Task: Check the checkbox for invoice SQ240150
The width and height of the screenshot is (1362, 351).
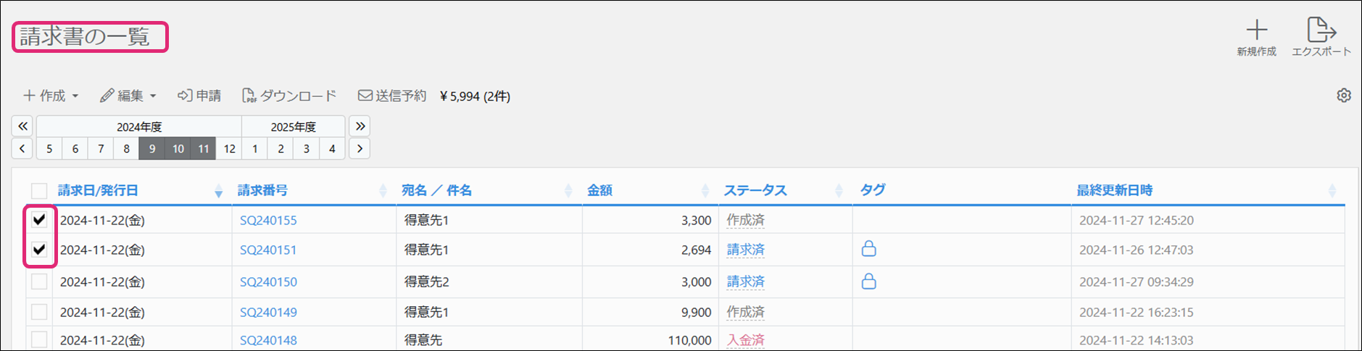Action: 39,282
